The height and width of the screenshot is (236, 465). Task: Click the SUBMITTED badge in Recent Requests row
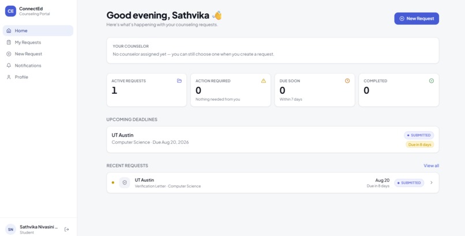pyautogui.click(x=409, y=183)
